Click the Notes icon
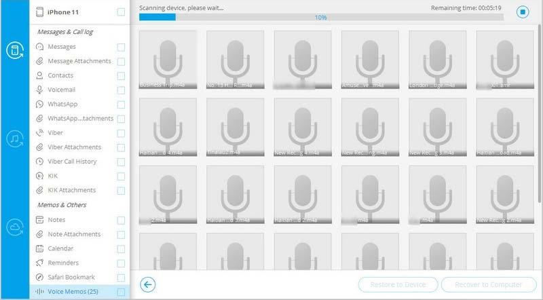 coord(40,220)
